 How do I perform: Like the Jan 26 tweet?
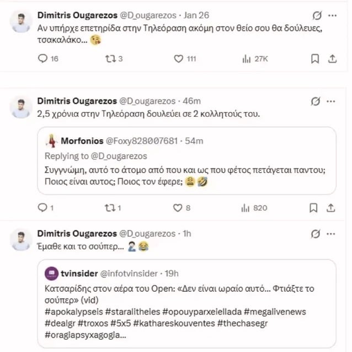pyautogui.click(x=178, y=59)
